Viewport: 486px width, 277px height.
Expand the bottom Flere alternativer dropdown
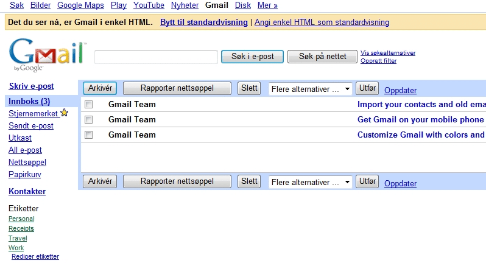click(311, 182)
